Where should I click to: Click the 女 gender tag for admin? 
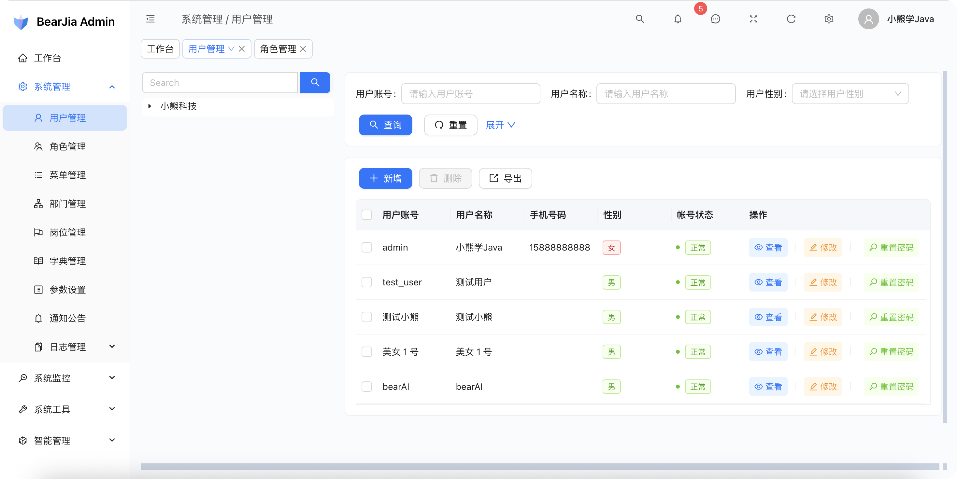pyautogui.click(x=611, y=248)
